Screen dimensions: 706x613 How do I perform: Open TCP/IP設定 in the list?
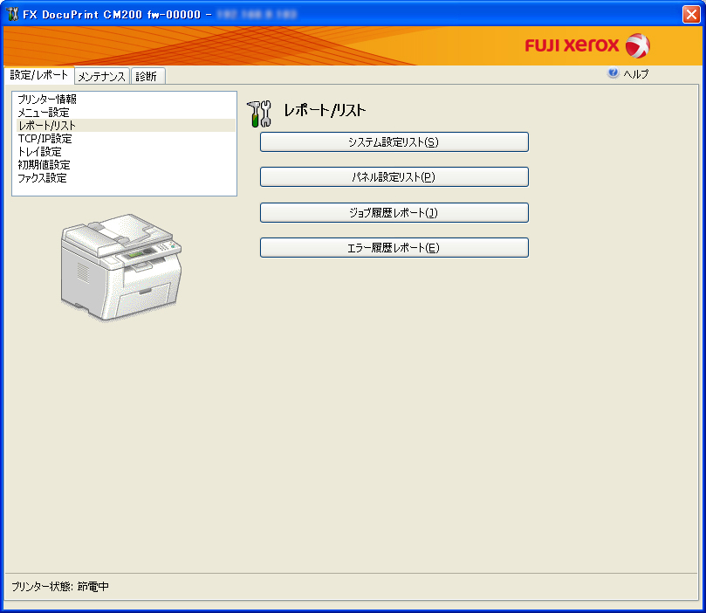[45, 139]
